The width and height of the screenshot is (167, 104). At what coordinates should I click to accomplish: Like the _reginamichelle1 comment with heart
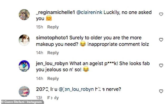(161, 14)
